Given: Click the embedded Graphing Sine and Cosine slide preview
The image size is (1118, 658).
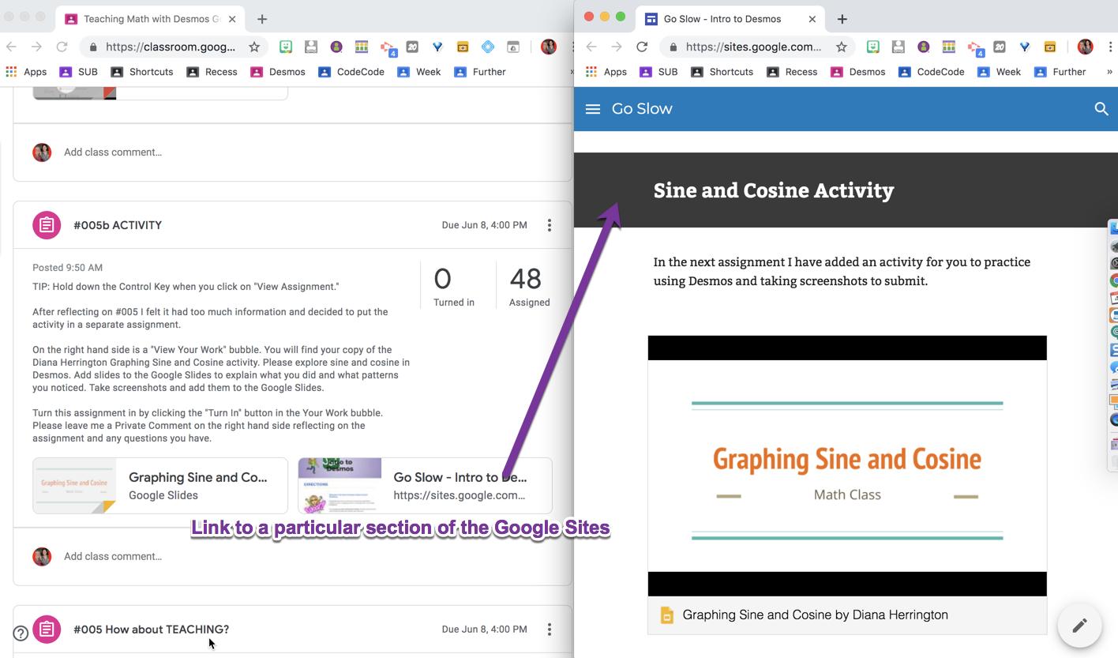Looking at the screenshot, I should (847, 465).
